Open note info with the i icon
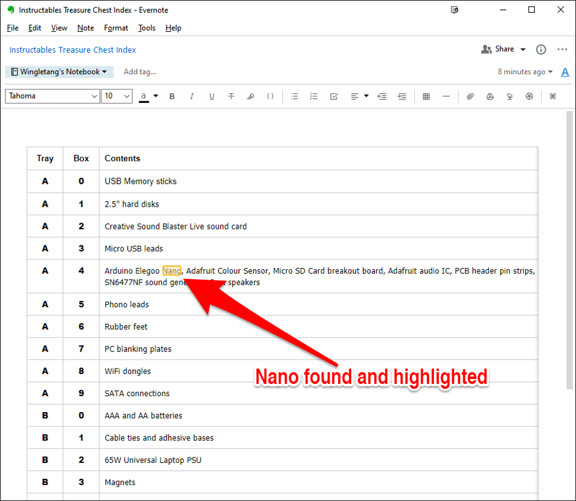The height and width of the screenshot is (501, 576). (x=540, y=49)
